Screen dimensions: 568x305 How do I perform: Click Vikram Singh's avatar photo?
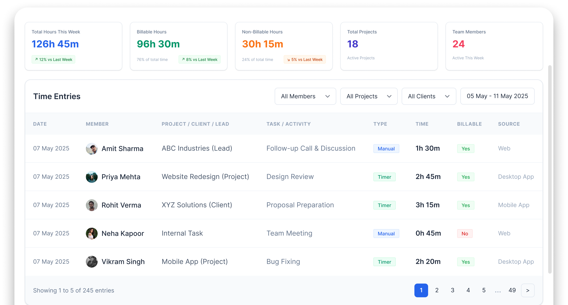click(x=92, y=262)
